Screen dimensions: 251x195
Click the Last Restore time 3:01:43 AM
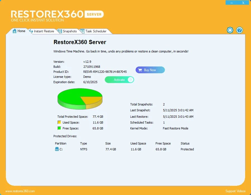[186, 117]
